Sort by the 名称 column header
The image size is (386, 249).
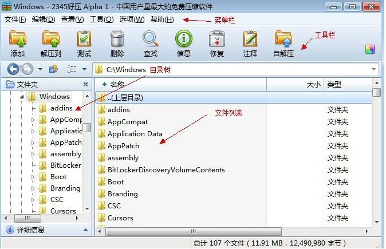(x=181, y=85)
